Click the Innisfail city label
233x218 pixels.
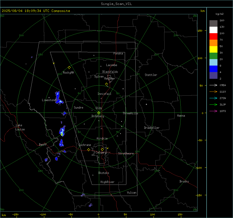[104, 94]
